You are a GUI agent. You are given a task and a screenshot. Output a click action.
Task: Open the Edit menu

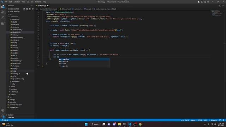coord(10,2)
